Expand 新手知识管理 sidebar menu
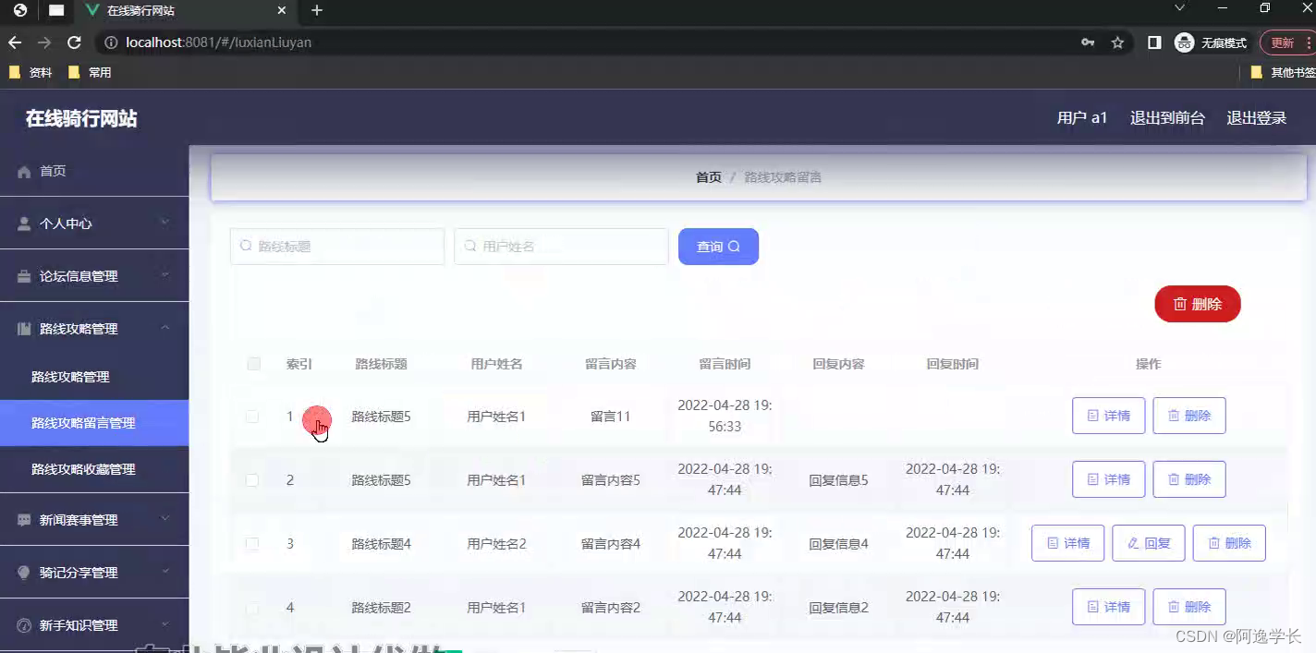This screenshot has width=1316, height=653. pos(94,625)
